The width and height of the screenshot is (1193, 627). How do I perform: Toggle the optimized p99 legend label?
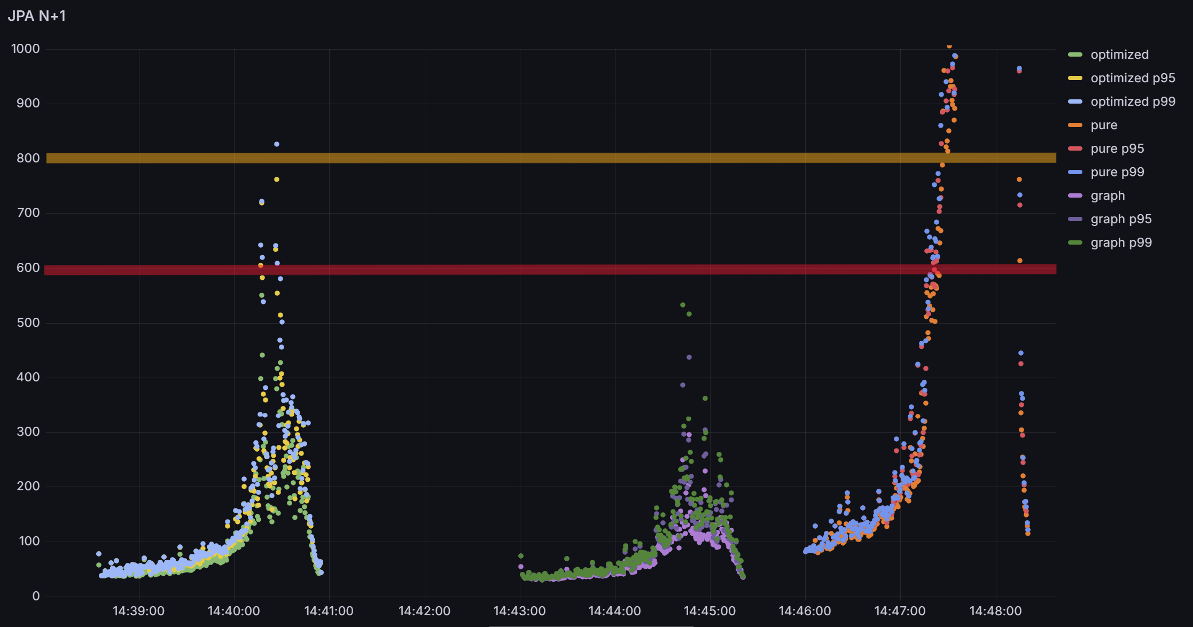[1133, 101]
